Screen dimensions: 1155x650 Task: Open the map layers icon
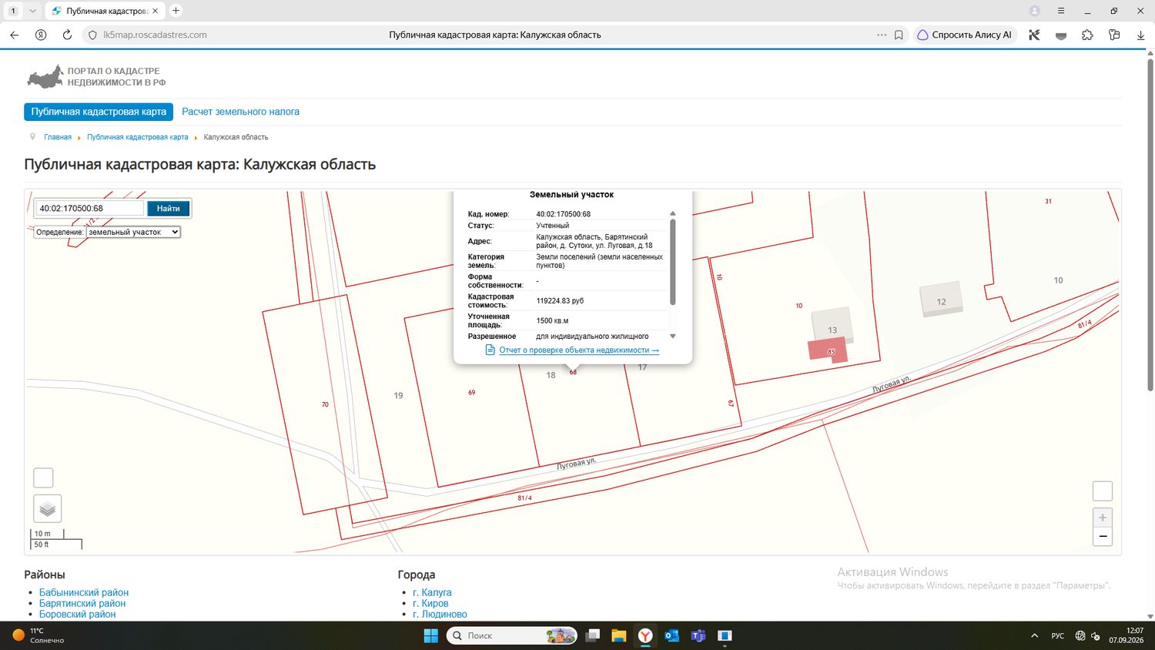click(47, 509)
